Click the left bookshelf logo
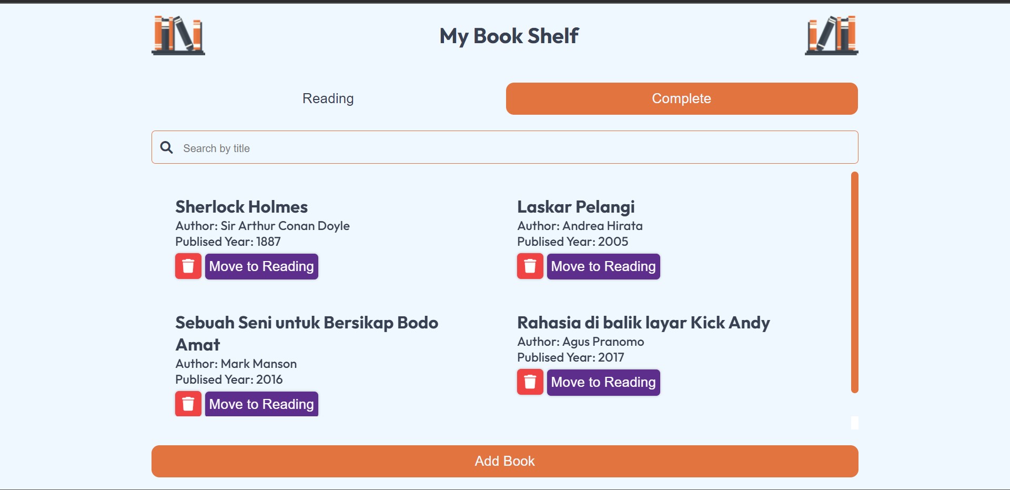1010x490 pixels. tap(178, 35)
